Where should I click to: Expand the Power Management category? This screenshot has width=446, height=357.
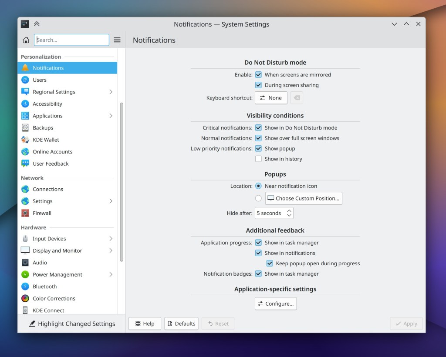pos(111,275)
